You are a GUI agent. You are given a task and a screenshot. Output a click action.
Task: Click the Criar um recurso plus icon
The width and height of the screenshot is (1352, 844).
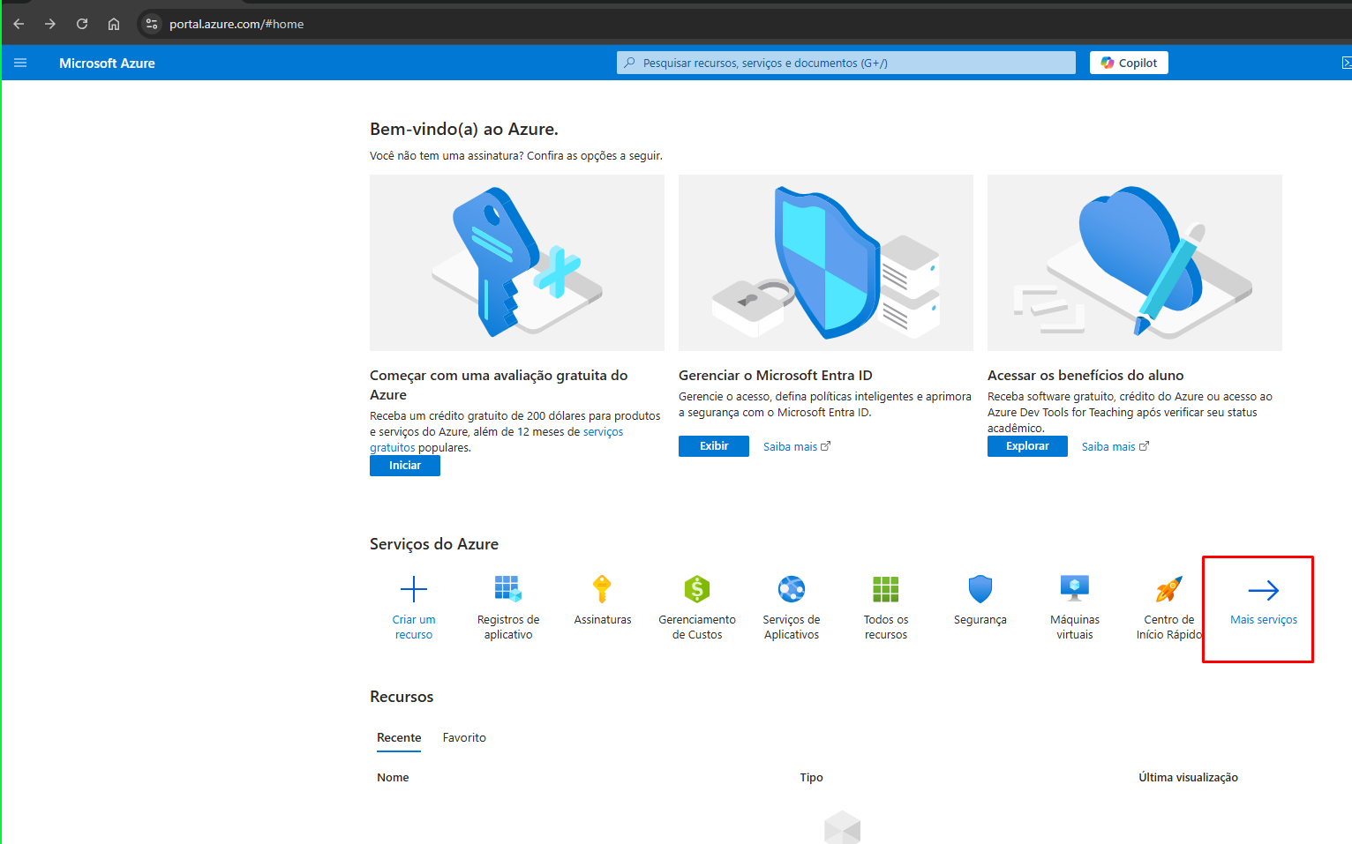[x=414, y=588]
